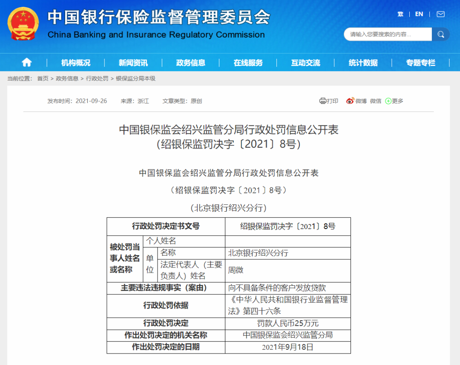Click breadcrumb link 银保监分局本级
Viewport: 460px width, 365px height.
coord(135,78)
